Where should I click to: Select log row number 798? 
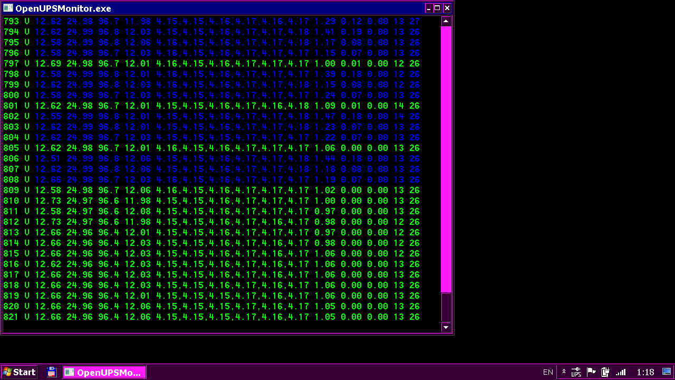(211, 74)
